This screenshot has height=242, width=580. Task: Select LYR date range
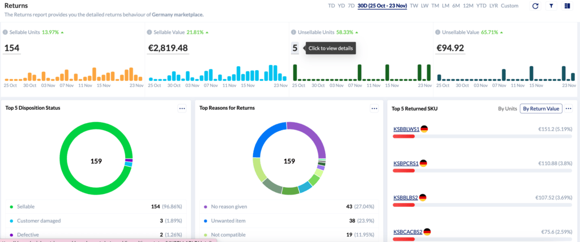point(493,6)
